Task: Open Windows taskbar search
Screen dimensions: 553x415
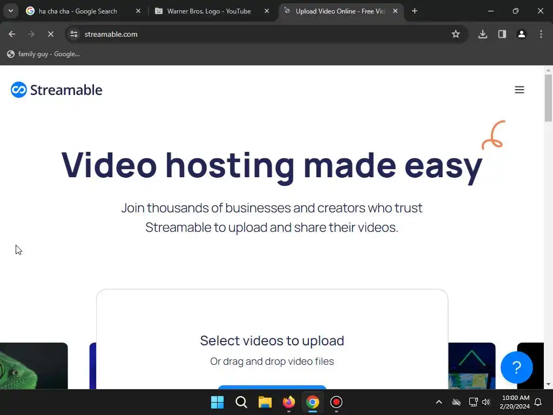Action: [x=241, y=402]
